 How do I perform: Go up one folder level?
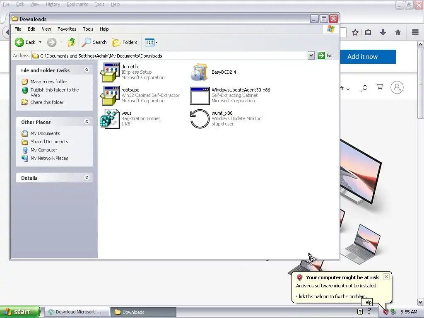[x=72, y=42]
